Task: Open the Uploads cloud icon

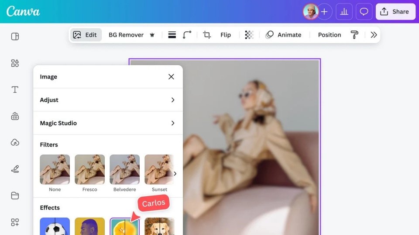Action: click(x=15, y=142)
